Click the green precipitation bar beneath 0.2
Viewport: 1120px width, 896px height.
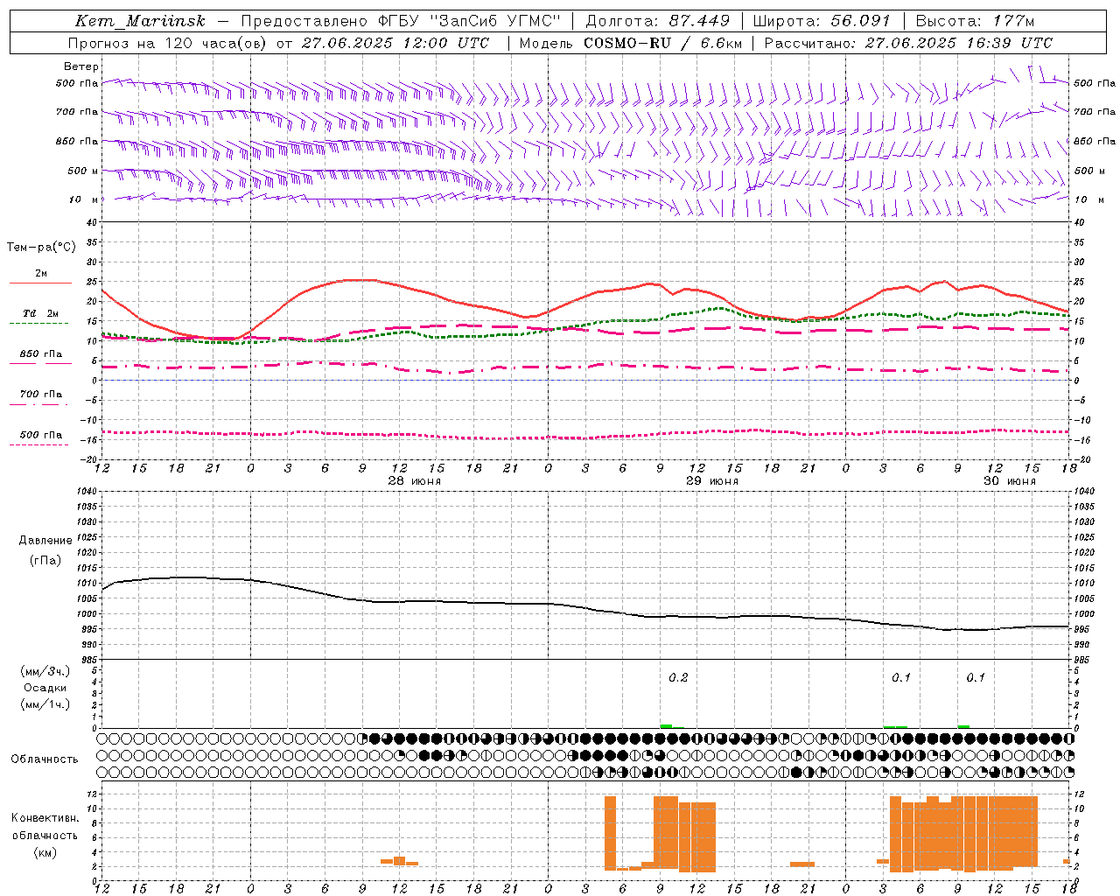pos(667,726)
